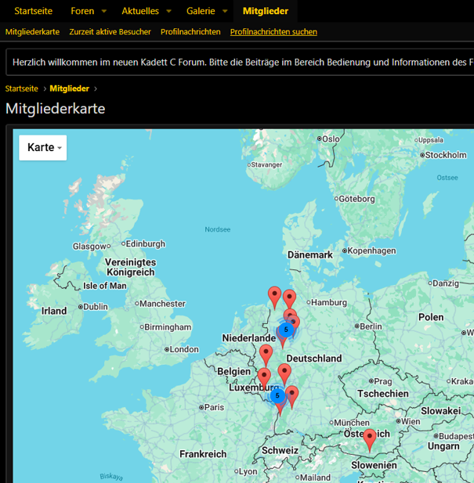Click the Göteborg label on map
Image resolution: width=474 pixels, height=483 pixels.
357,199
